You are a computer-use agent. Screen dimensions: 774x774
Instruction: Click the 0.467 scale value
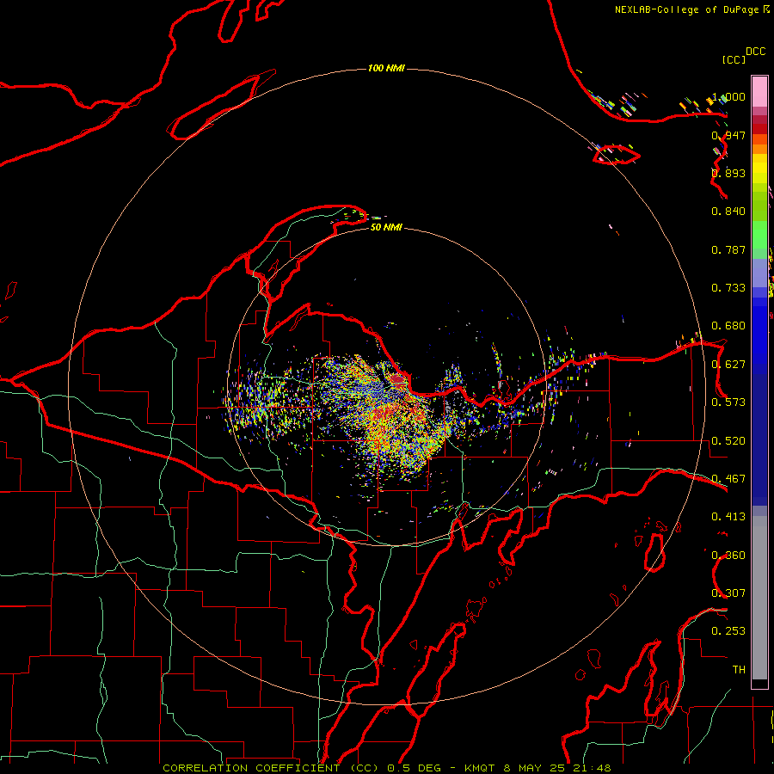coord(728,479)
